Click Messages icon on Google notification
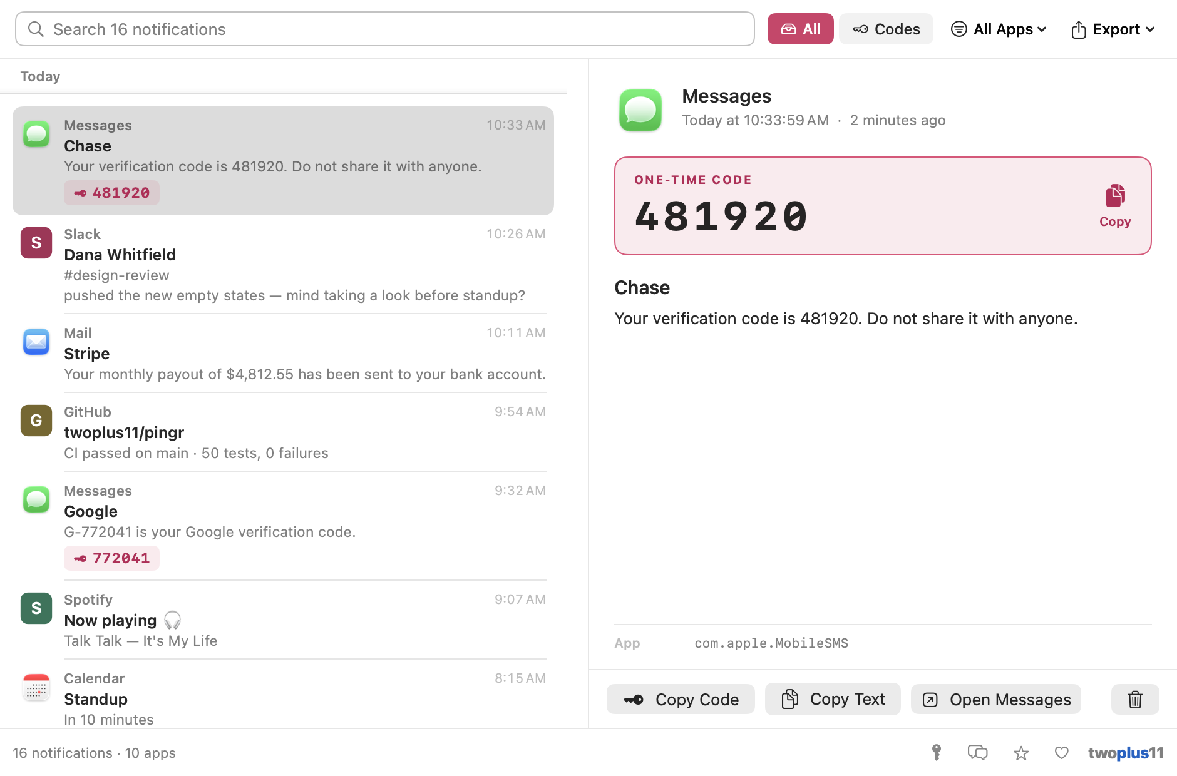The width and height of the screenshot is (1177, 776). (36, 499)
